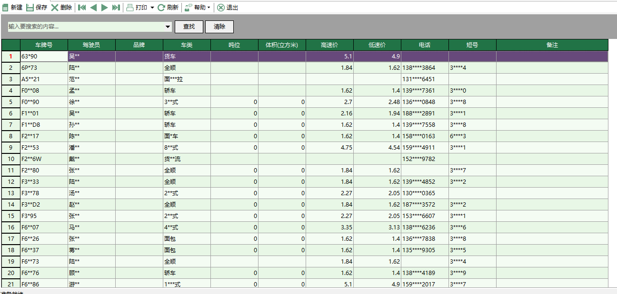Jump to last record using the toolbar icon
The width and height of the screenshot is (617, 294).
[x=116, y=7]
